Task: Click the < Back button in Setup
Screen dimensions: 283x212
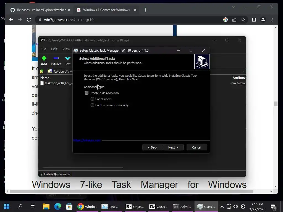Action: (x=153, y=147)
